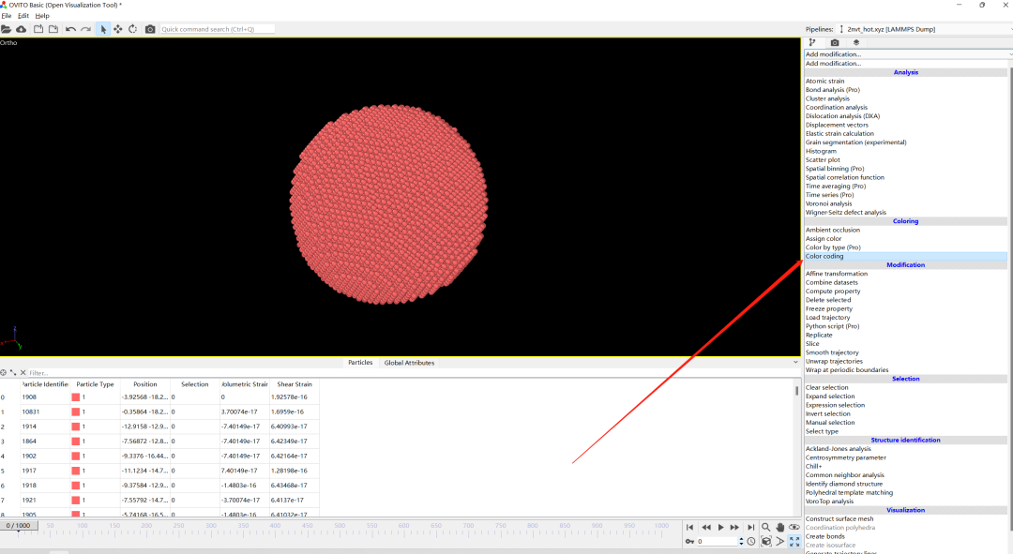Click the Load Remote File cloud icon

[22, 29]
